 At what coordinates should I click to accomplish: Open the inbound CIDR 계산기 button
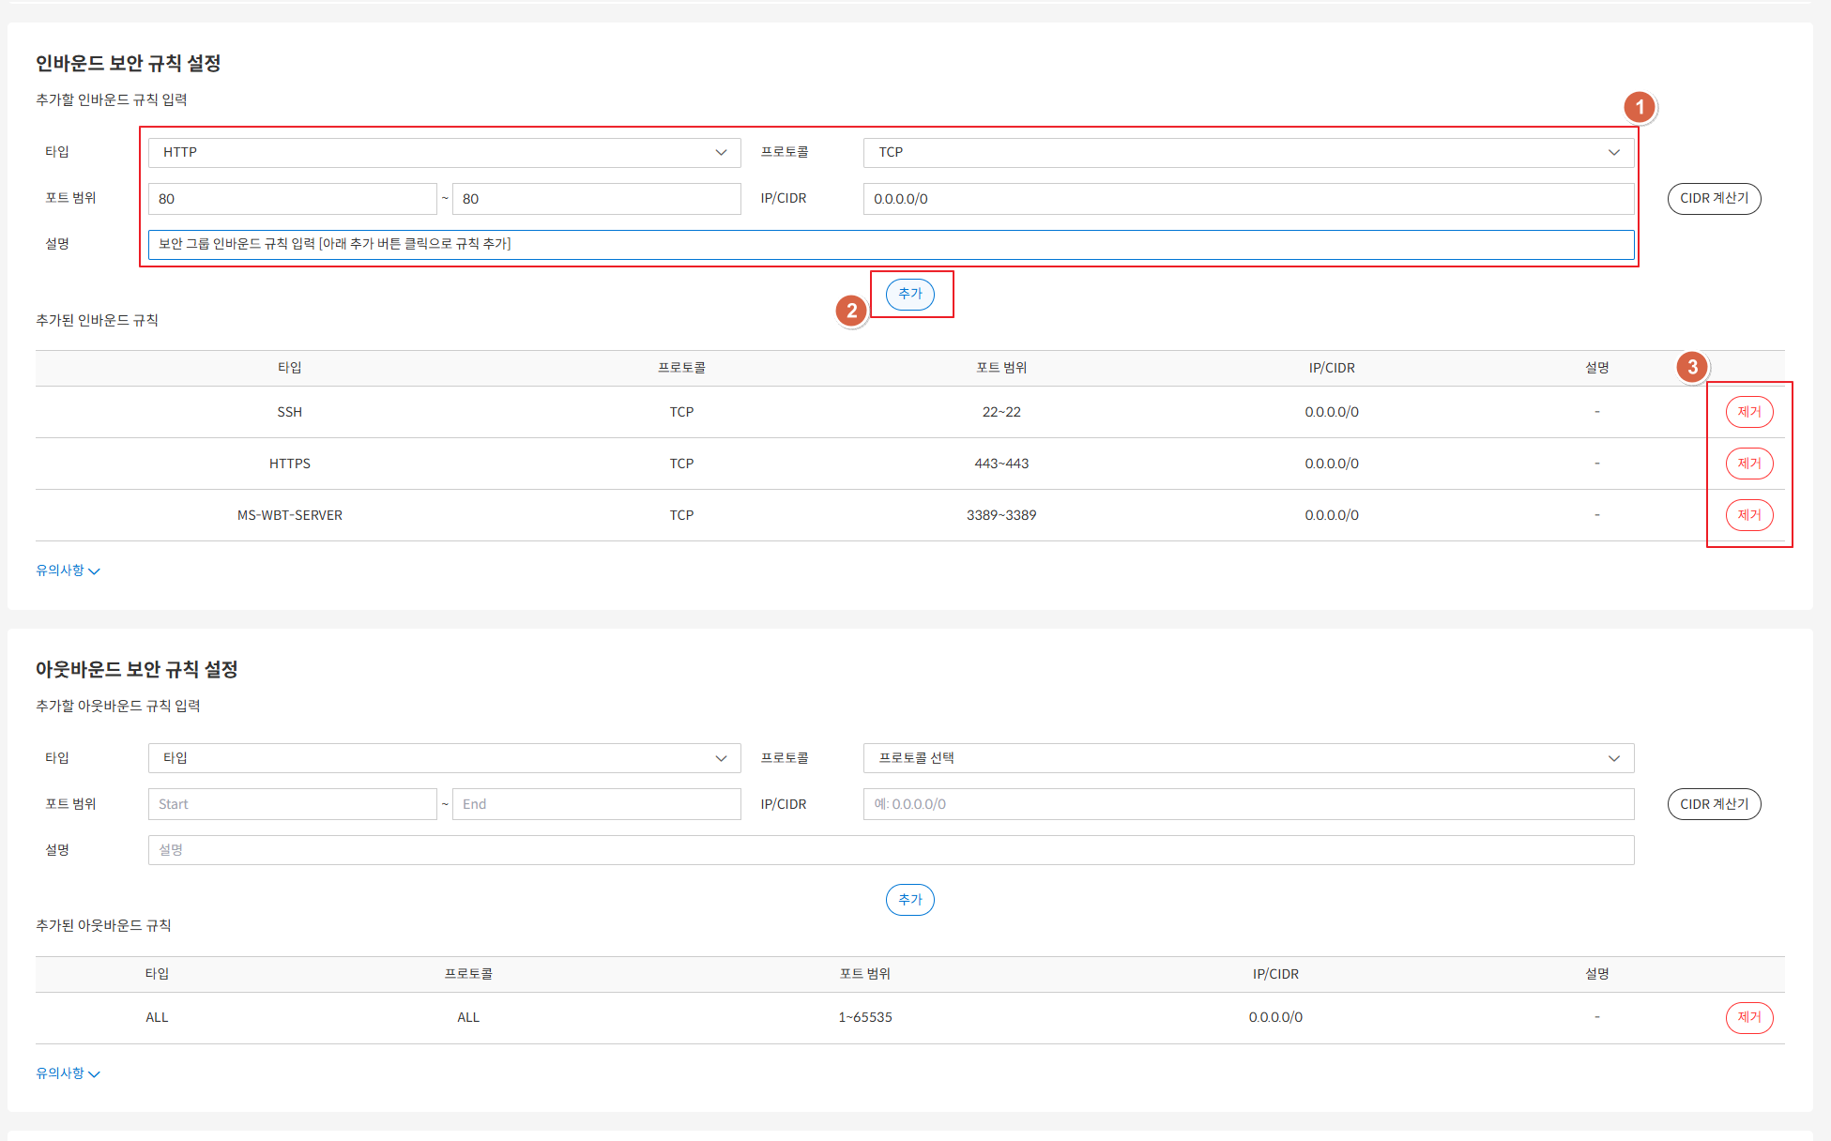click(x=1714, y=199)
